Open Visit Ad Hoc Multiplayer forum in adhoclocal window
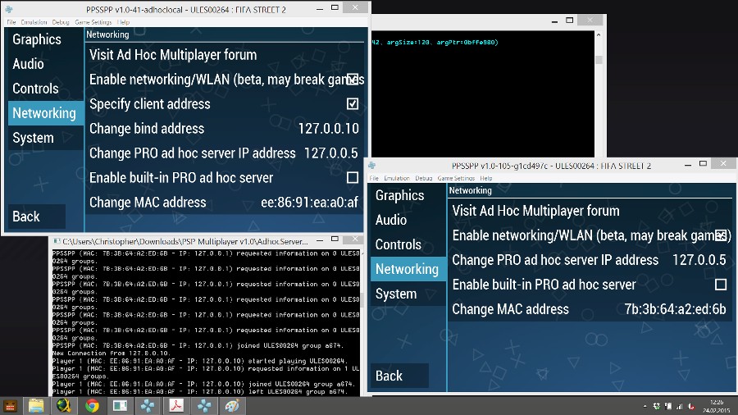The image size is (738, 415). coord(173,55)
